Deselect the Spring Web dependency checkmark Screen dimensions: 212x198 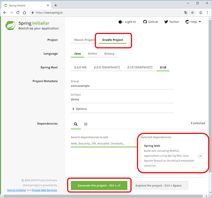(x=200, y=156)
